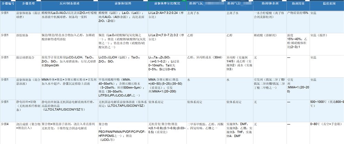Select 步骤1 cell in the 静电纺丝+焙烧 row
Image resolution: width=344 pixels, height=144 pixels.
click(8, 111)
